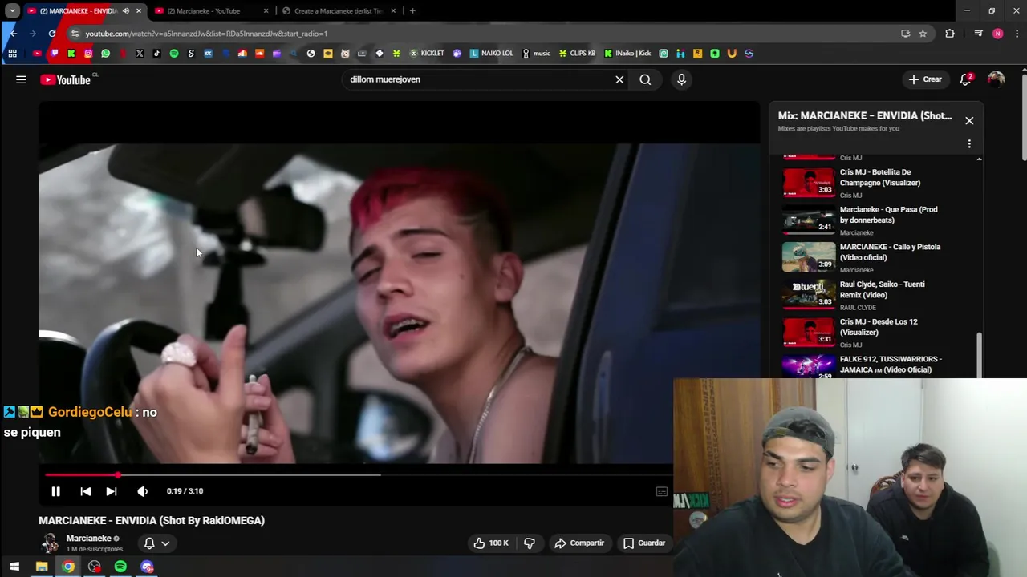Image resolution: width=1027 pixels, height=577 pixels.
Task: Expand Chrome tab search dropdown
Action: (x=12, y=11)
